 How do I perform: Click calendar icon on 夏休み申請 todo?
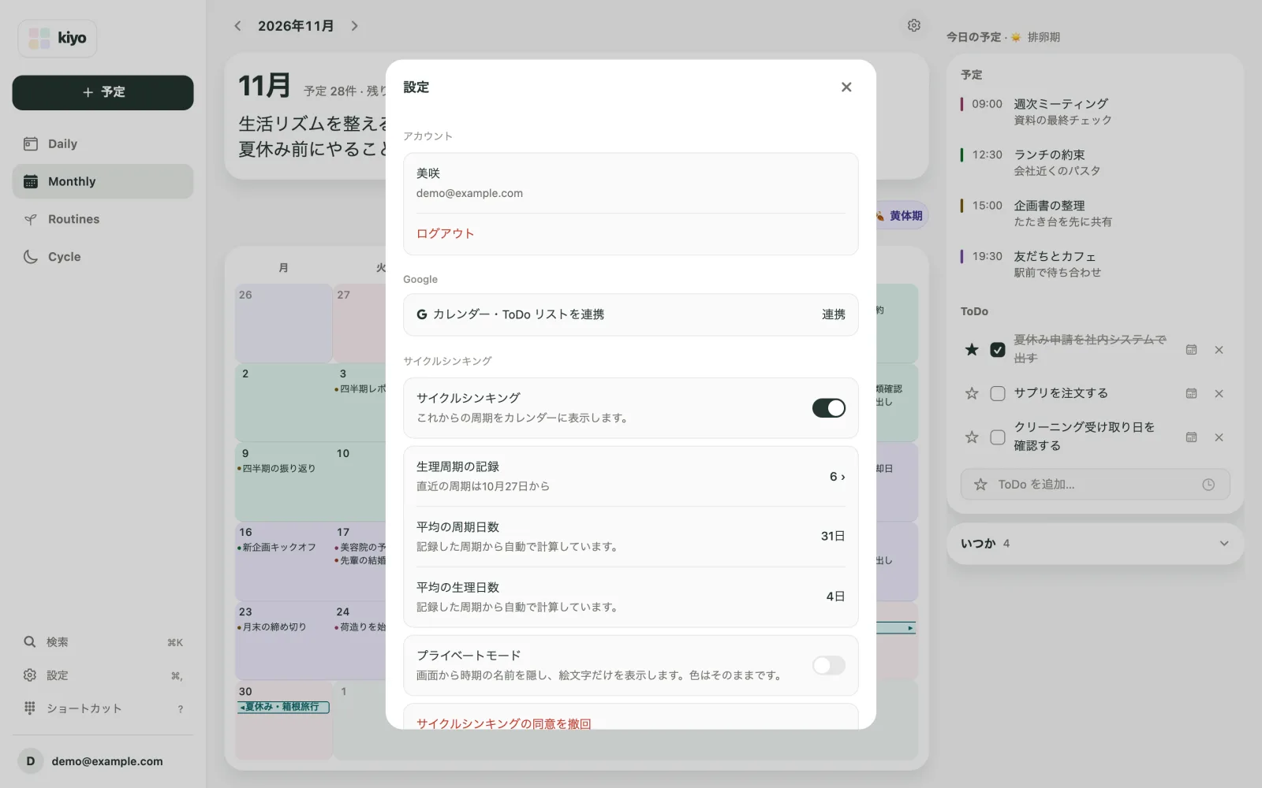point(1192,350)
